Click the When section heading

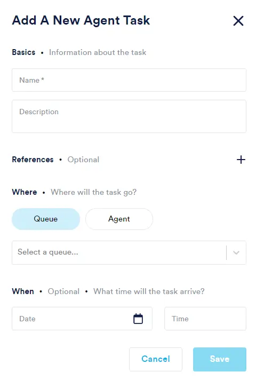tap(23, 291)
